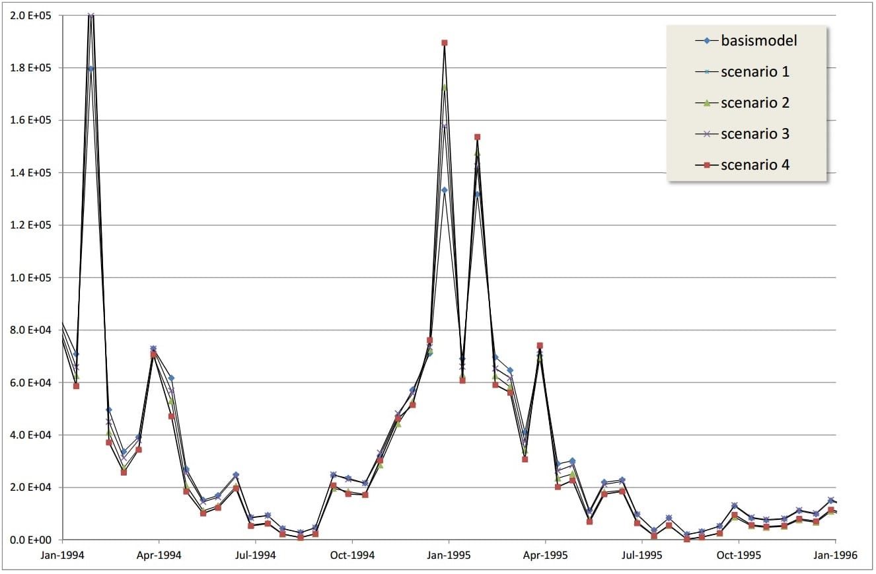The image size is (876, 574).
Task: Click the blue diamond data point at 1.8 E+05
Action: pos(91,68)
